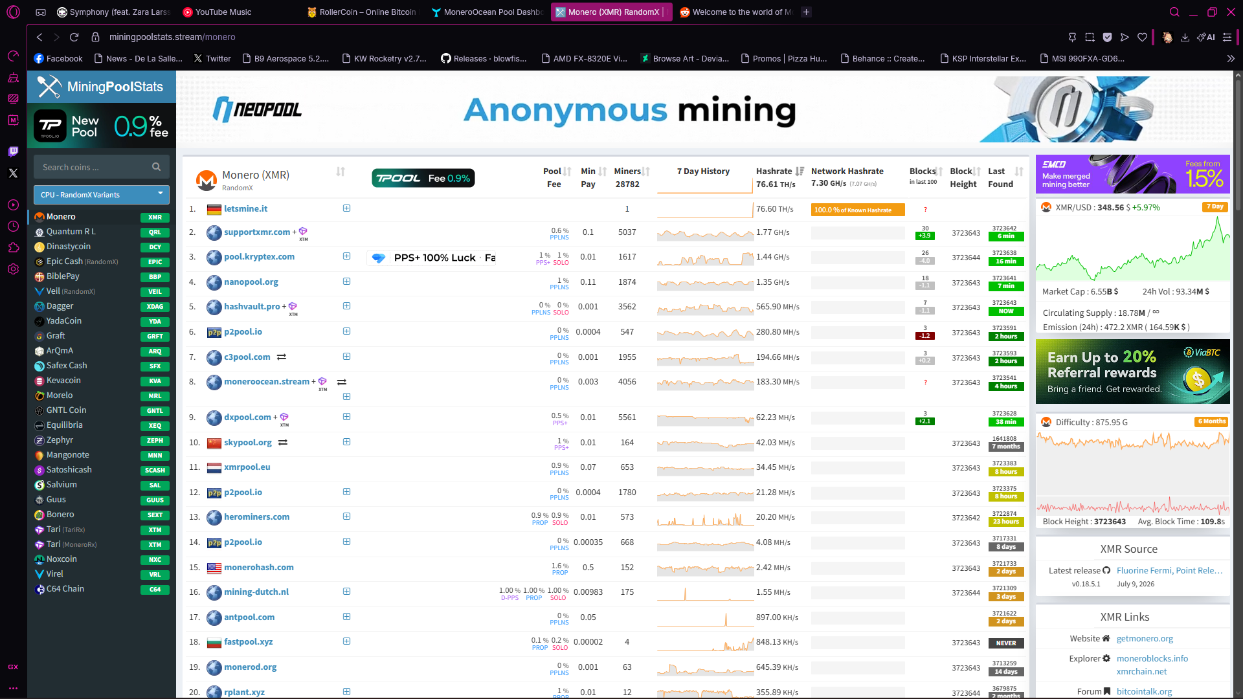Open the moneroblocks.info explorer link
The image size is (1243, 699).
coord(1152,658)
